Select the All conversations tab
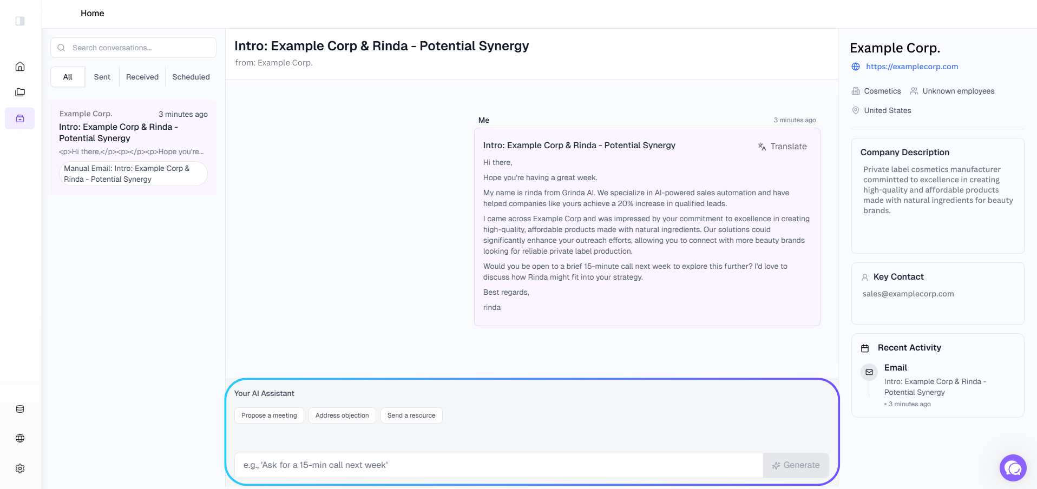 (x=68, y=77)
